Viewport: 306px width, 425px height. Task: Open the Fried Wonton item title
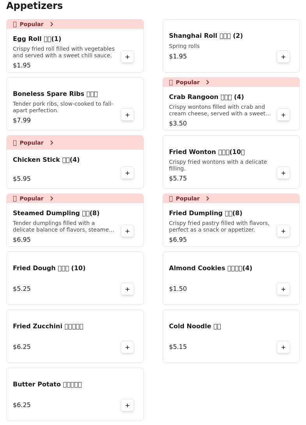point(207,152)
